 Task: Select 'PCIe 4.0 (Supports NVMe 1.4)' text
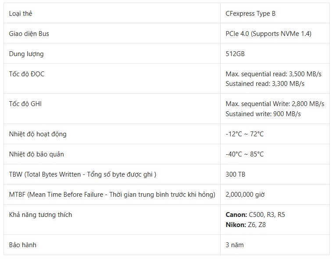pos(268,34)
